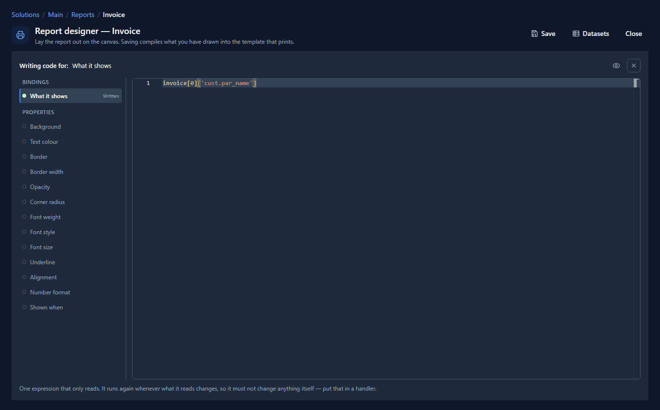Screen dimensions: 660x410
Task: Click the Written status label
Action: 111,96
